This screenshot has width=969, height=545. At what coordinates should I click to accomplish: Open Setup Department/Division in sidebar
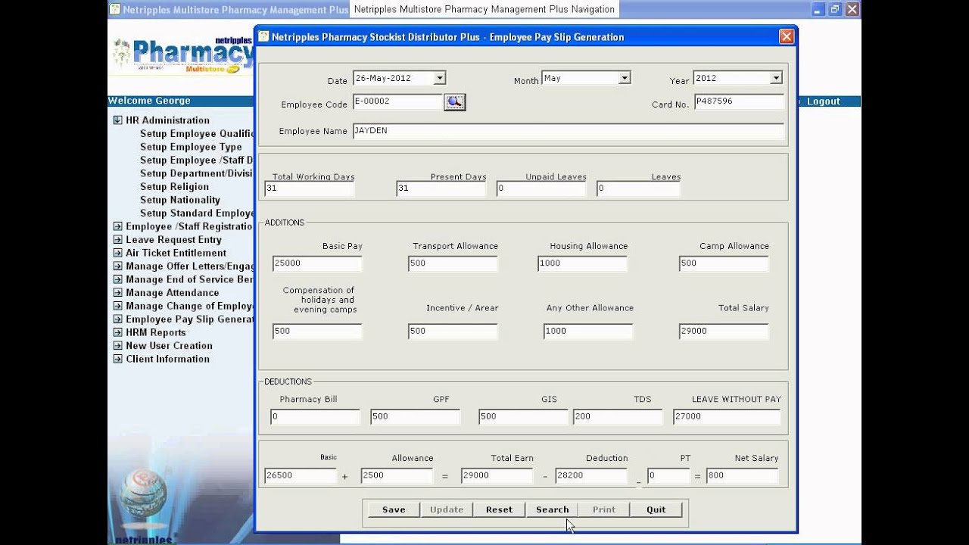pyautogui.click(x=197, y=173)
